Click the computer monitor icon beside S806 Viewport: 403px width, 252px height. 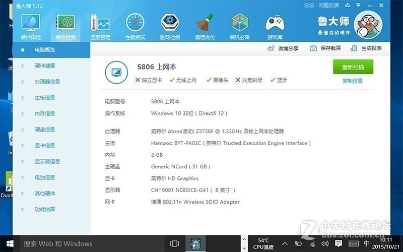tap(116, 73)
